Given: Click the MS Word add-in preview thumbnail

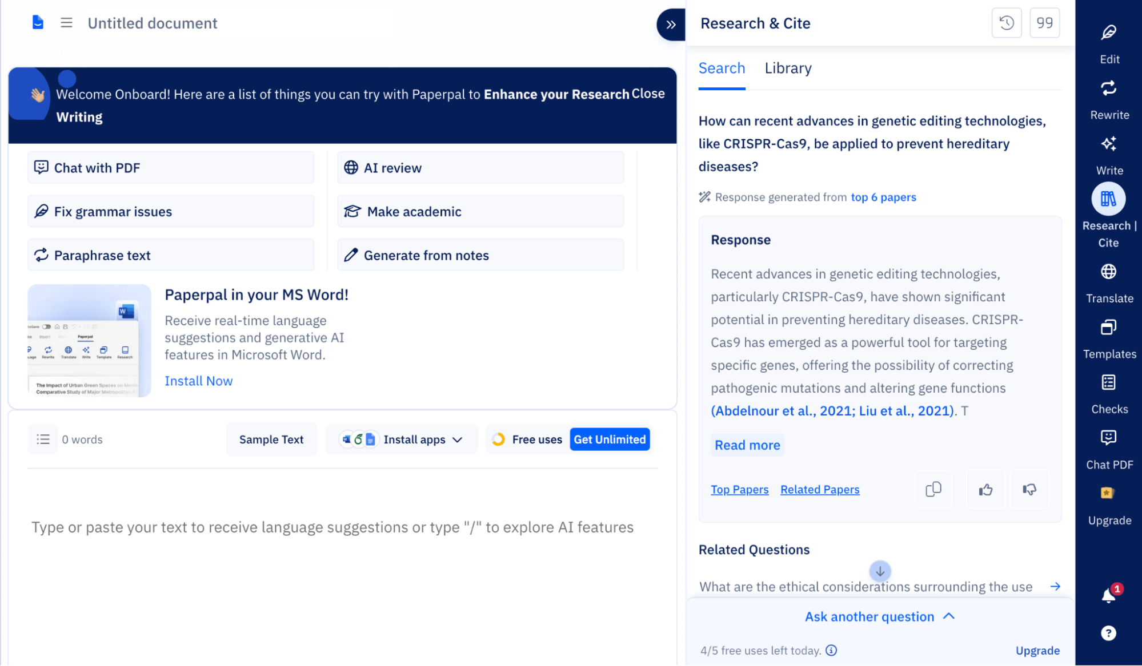Looking at the screenshot, I should click(x=90, y=341).
